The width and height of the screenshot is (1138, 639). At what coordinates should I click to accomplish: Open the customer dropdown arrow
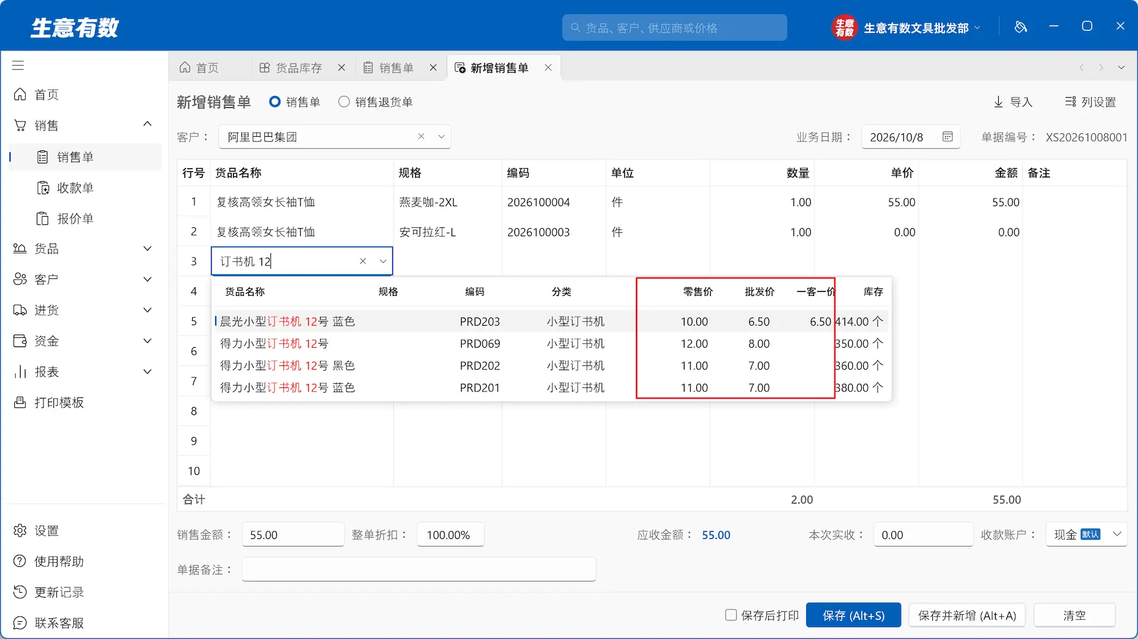pyautogui.click(x=442, y=136)
